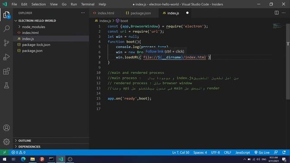Open the Go menu
The height and width of the screenshot is (163, 290).
[64, 4]
